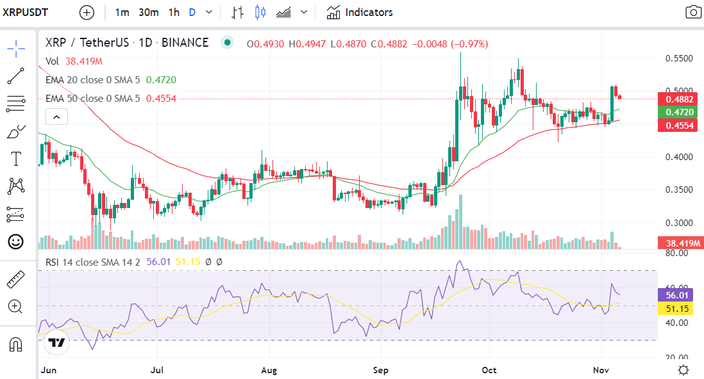
Task: Click the 38.419M volume label
Action: click(681, 243)
